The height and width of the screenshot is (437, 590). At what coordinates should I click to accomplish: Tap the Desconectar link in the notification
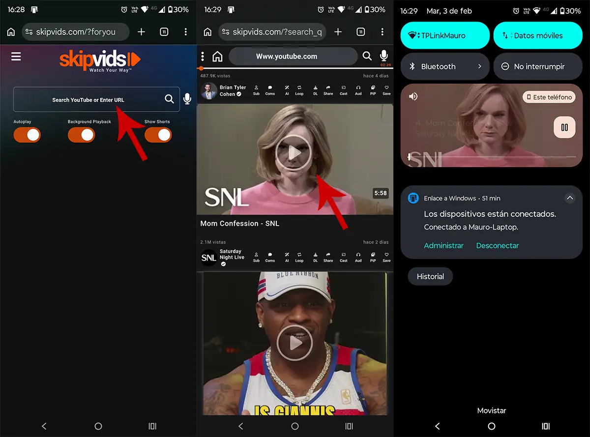(x=497, y=245)
